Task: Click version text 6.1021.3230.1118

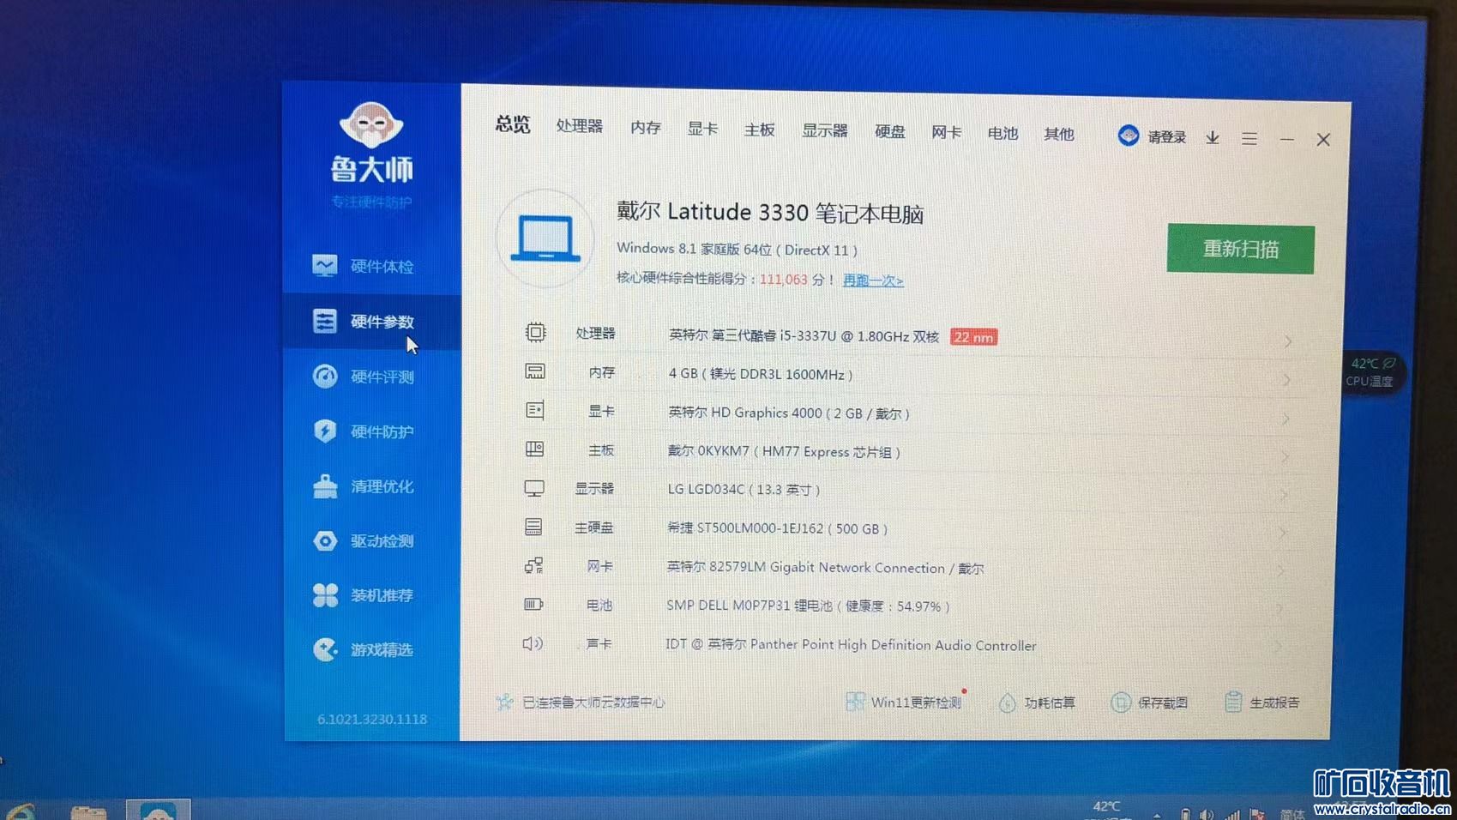Action: click(x=372, y=719)
